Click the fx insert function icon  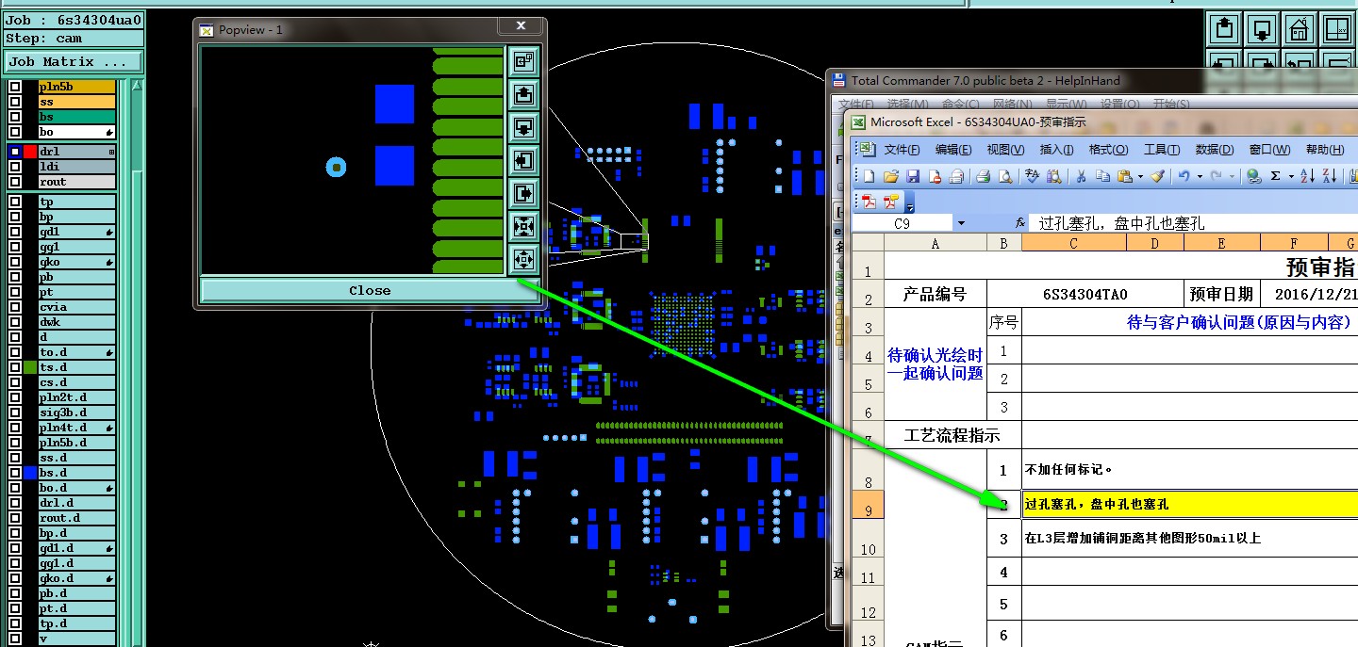(x=1020, y=223)
